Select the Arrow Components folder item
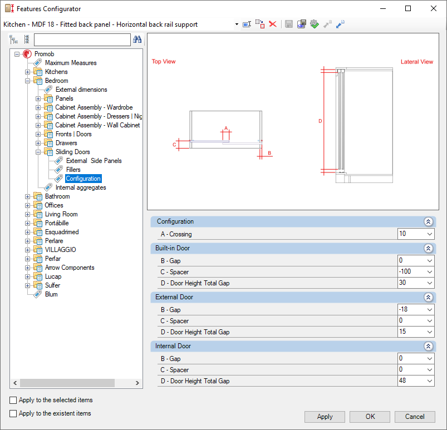The width and height of the screenshot is (447, 430). (x=70, y=268)
